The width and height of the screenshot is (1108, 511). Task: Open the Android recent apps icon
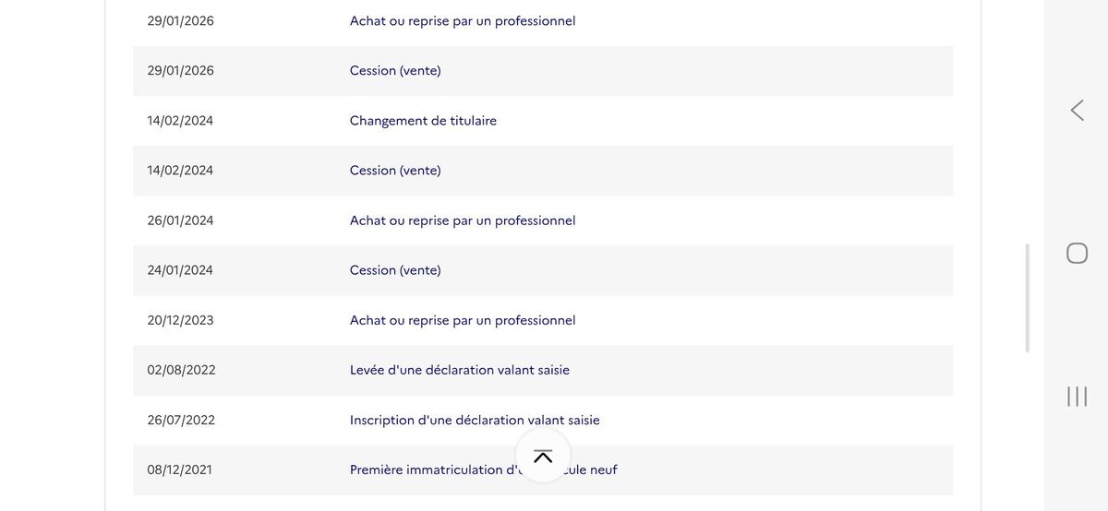[x=1077, y=397]
